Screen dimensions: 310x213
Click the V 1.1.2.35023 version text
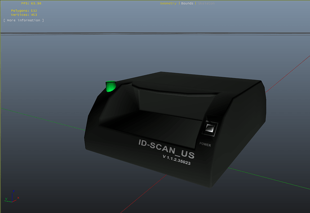177,160
